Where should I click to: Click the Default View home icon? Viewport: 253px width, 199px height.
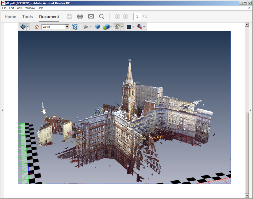[37, 27]
